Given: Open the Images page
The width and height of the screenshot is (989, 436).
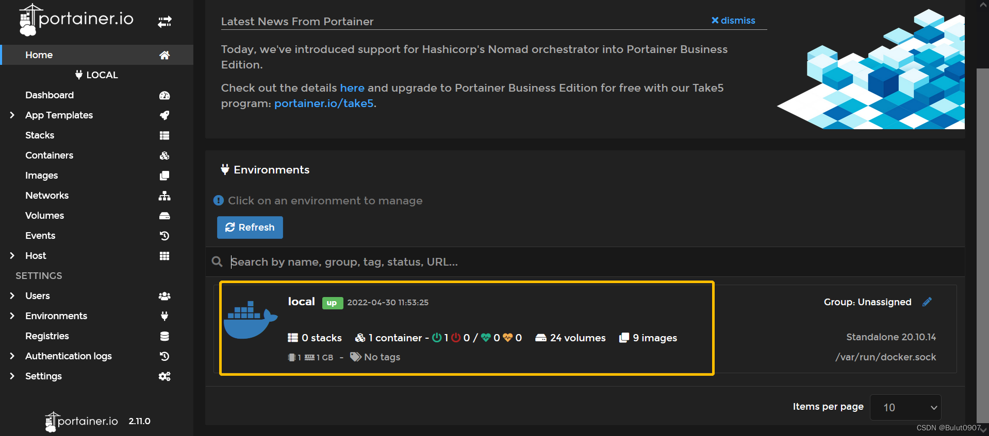Looking at the screenshot, I should [41, 175].
